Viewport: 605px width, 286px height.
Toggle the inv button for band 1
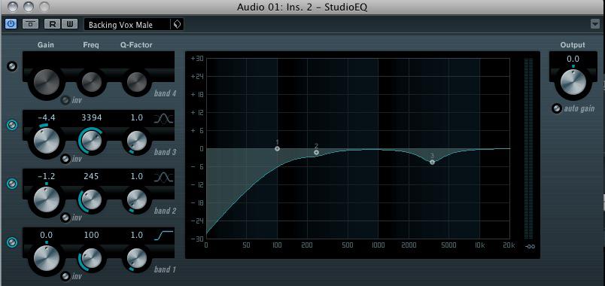pos(66,276)
